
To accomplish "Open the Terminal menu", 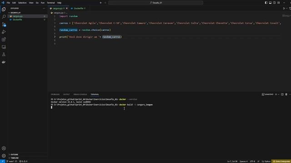I will click(50, 3).
